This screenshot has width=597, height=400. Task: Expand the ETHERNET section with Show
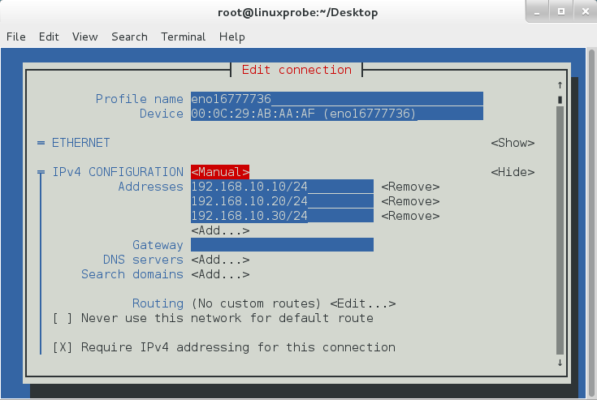coord(513,143)
